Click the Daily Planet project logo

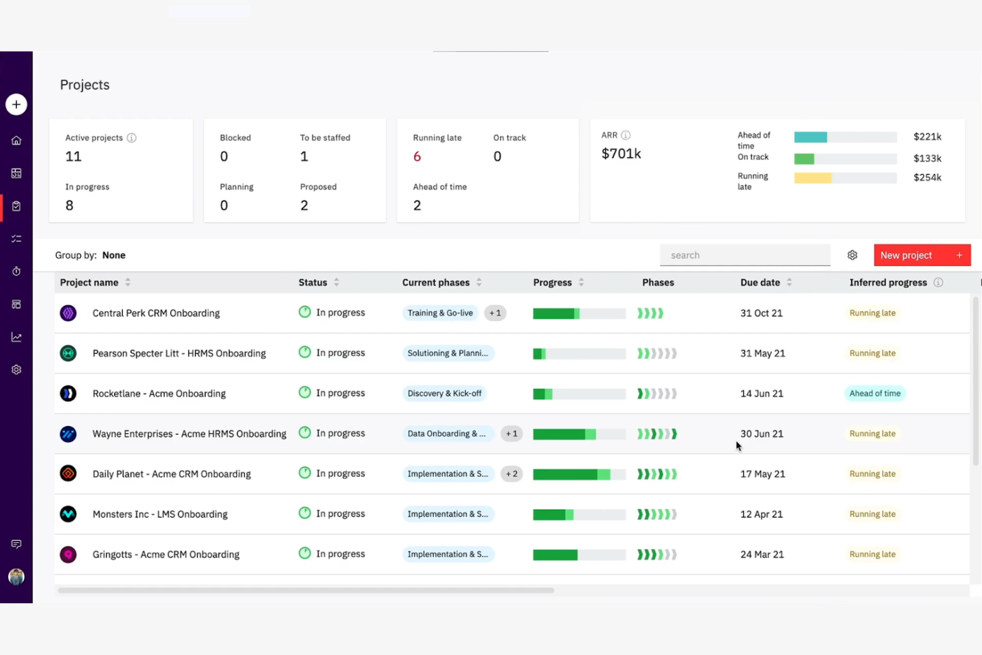coord(68,474)
